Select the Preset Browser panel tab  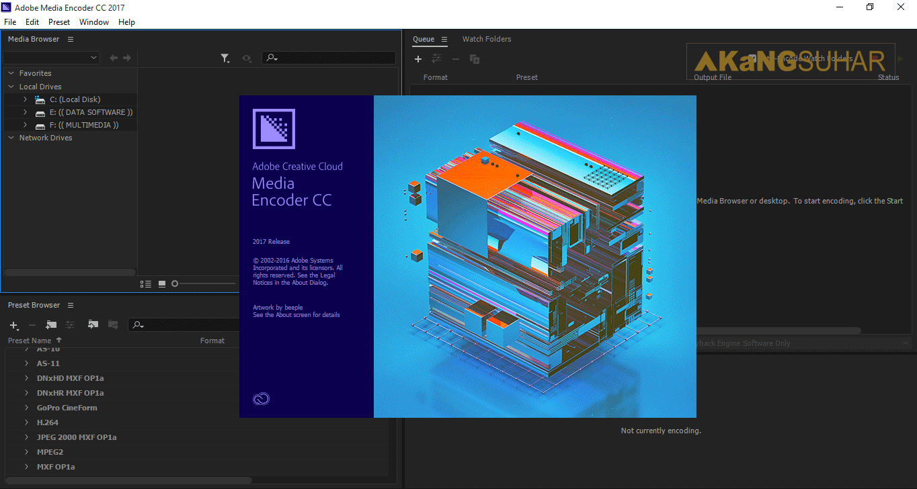coord(34,305)
